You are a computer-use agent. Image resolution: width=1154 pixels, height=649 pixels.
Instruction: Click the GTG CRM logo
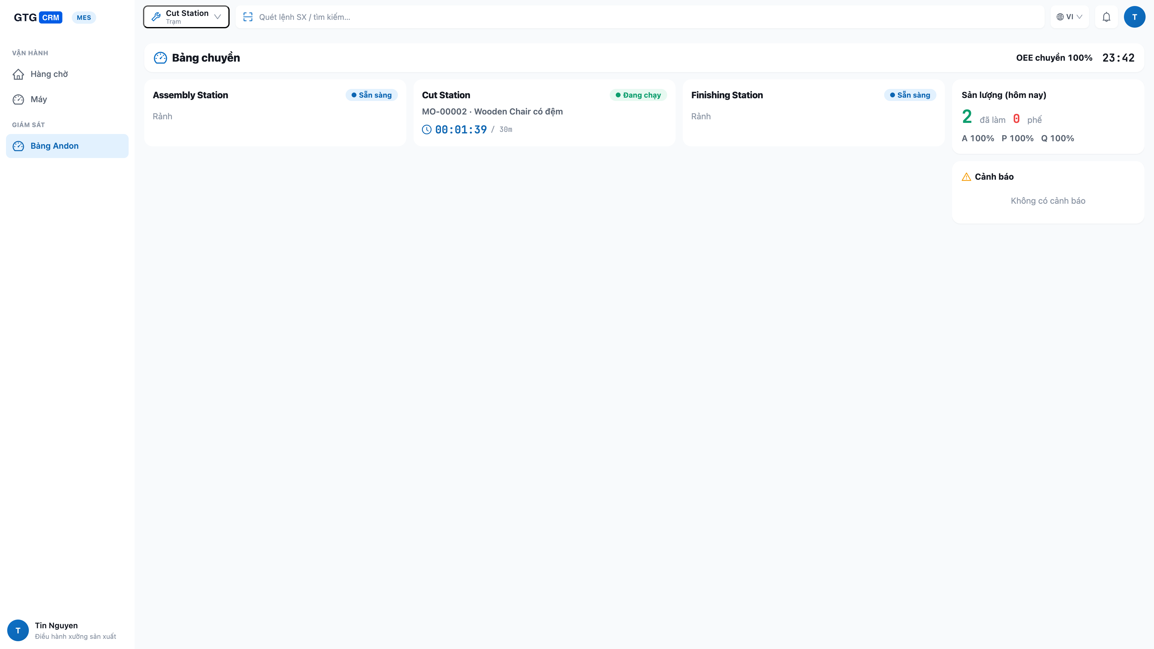[x=38, y=17]
